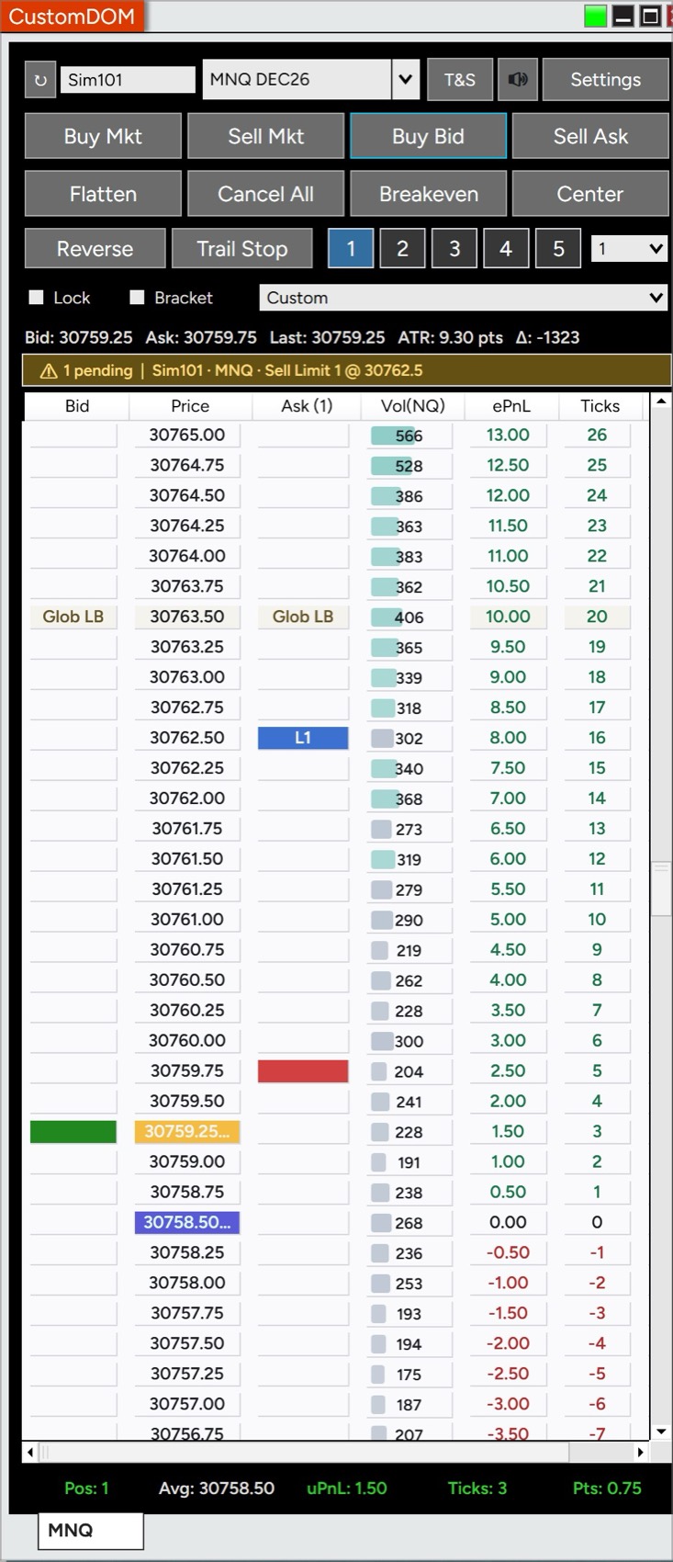Click the pending Sell Limit notification bar
Screen dimensions: 673x1562
347,371
